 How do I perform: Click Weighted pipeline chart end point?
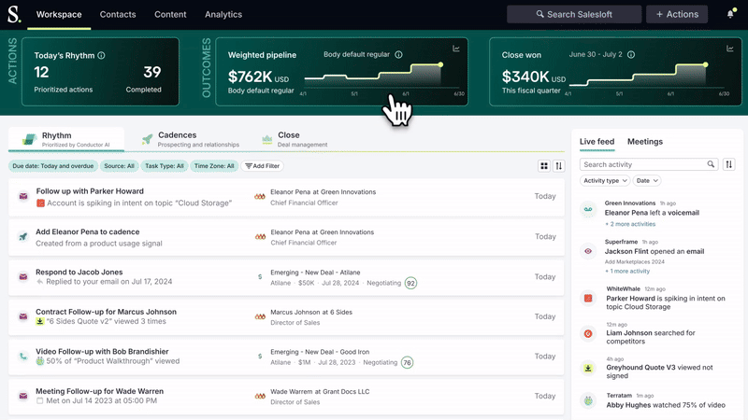pyautogui.click(x=440, y=64)
